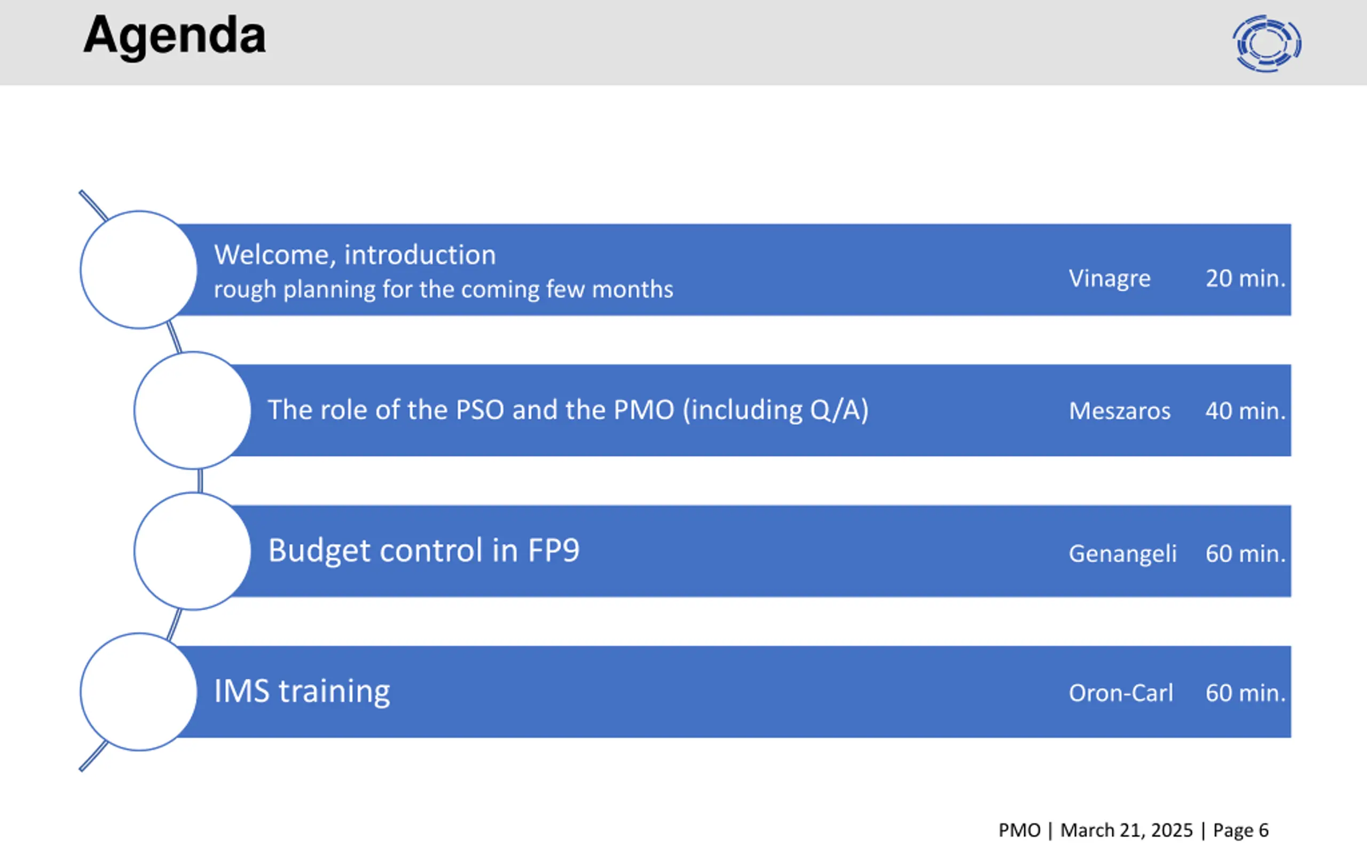Click the 40 min. duration label

pyautogui.click(x=1246, y=411)
